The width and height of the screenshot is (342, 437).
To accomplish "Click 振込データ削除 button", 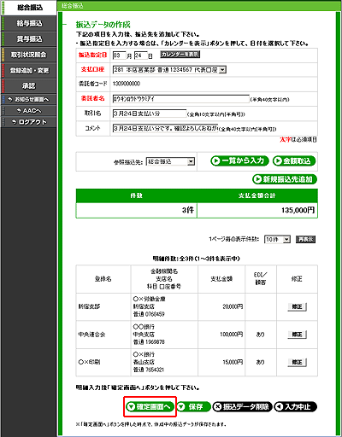I will click(x=243, y=407).
